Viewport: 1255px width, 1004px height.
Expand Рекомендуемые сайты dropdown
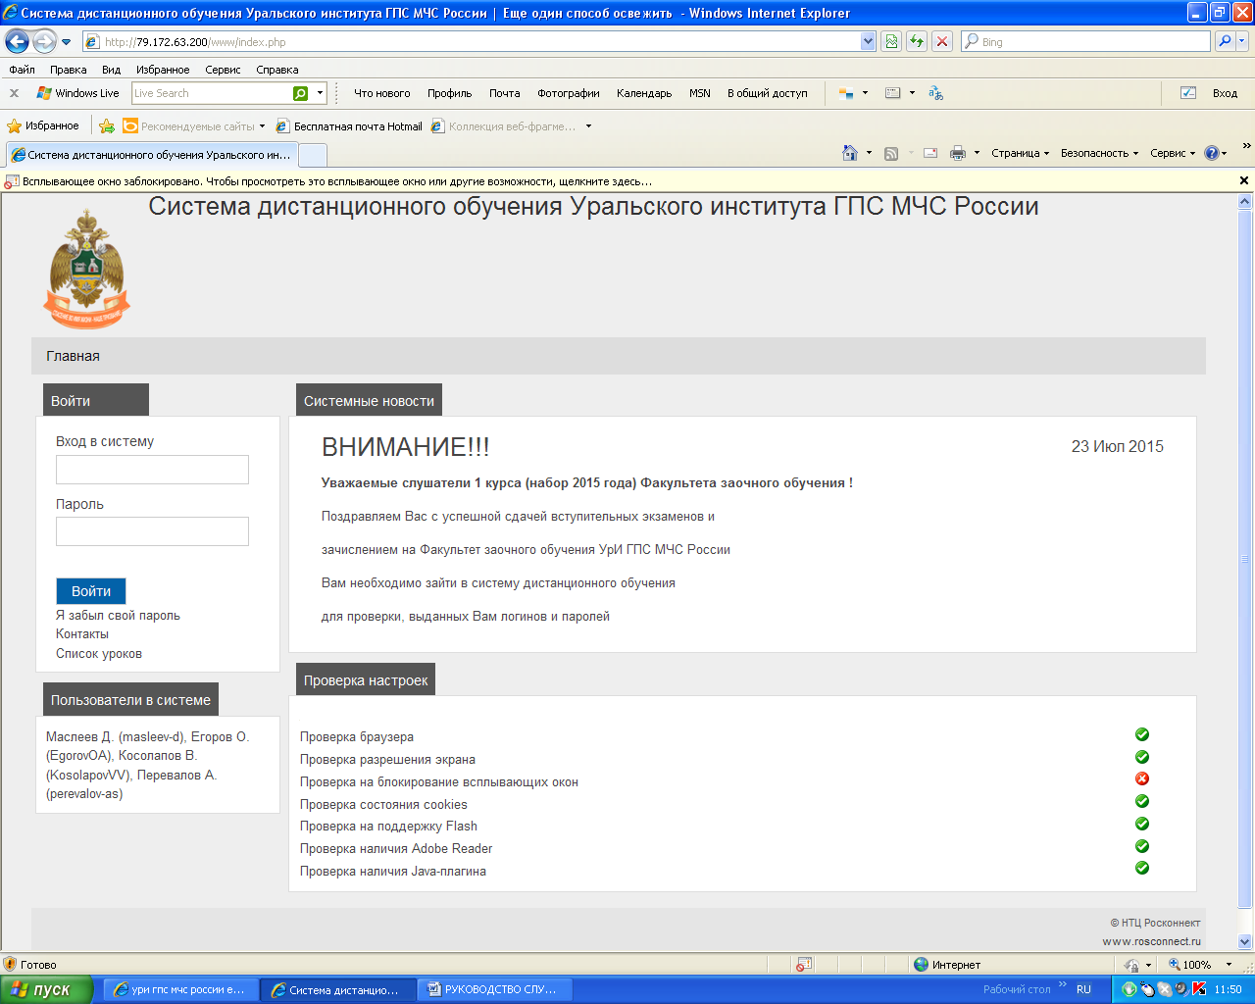262,126
